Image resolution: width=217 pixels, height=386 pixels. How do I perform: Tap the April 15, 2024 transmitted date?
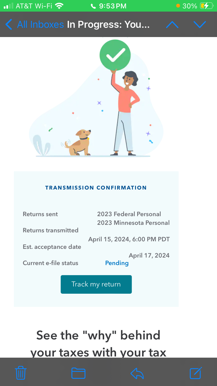coord(129,239)
